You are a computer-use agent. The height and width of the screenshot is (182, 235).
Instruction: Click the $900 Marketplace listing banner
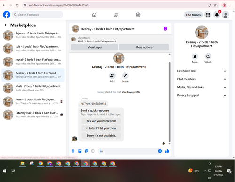[x=120, y=40]
